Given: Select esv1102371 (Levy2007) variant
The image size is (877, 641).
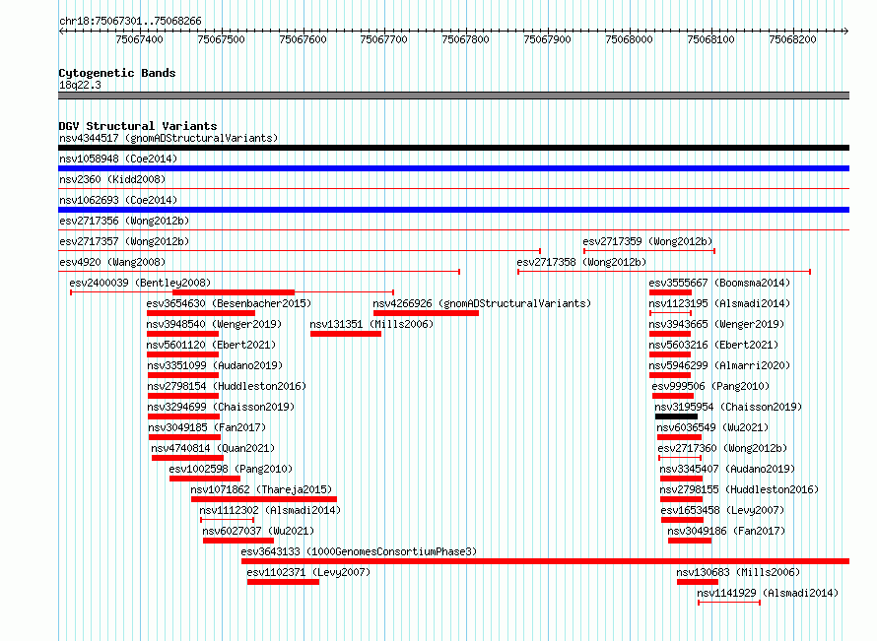Looking at the screenshot, I should click(x=308, y=572).
